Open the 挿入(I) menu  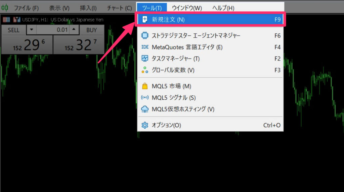tap(88, 8)
